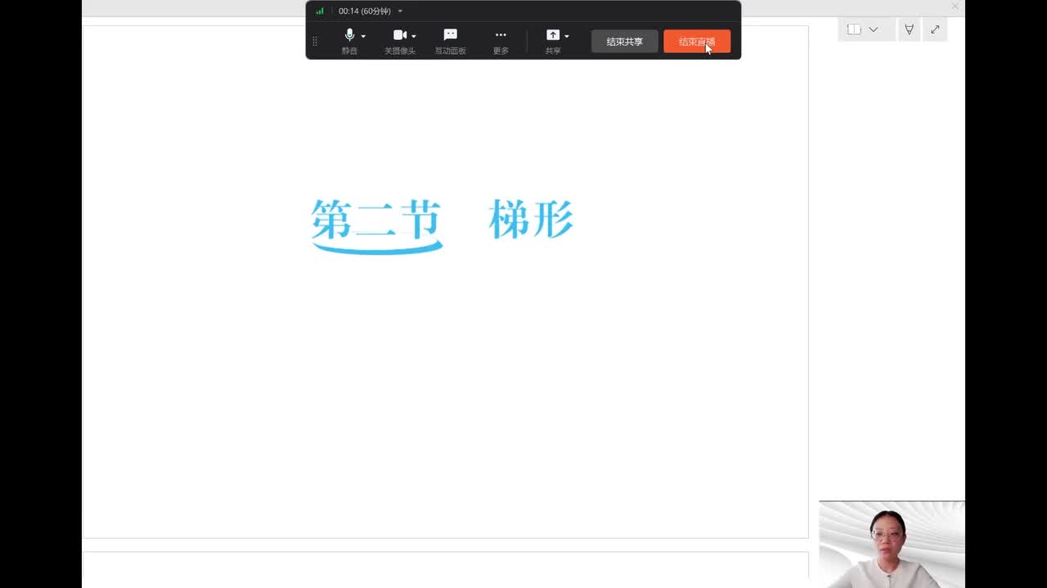Screen dimensions: 1047x588
Task: Turn off camera with 关摄像头 icon
Action: 399,41
